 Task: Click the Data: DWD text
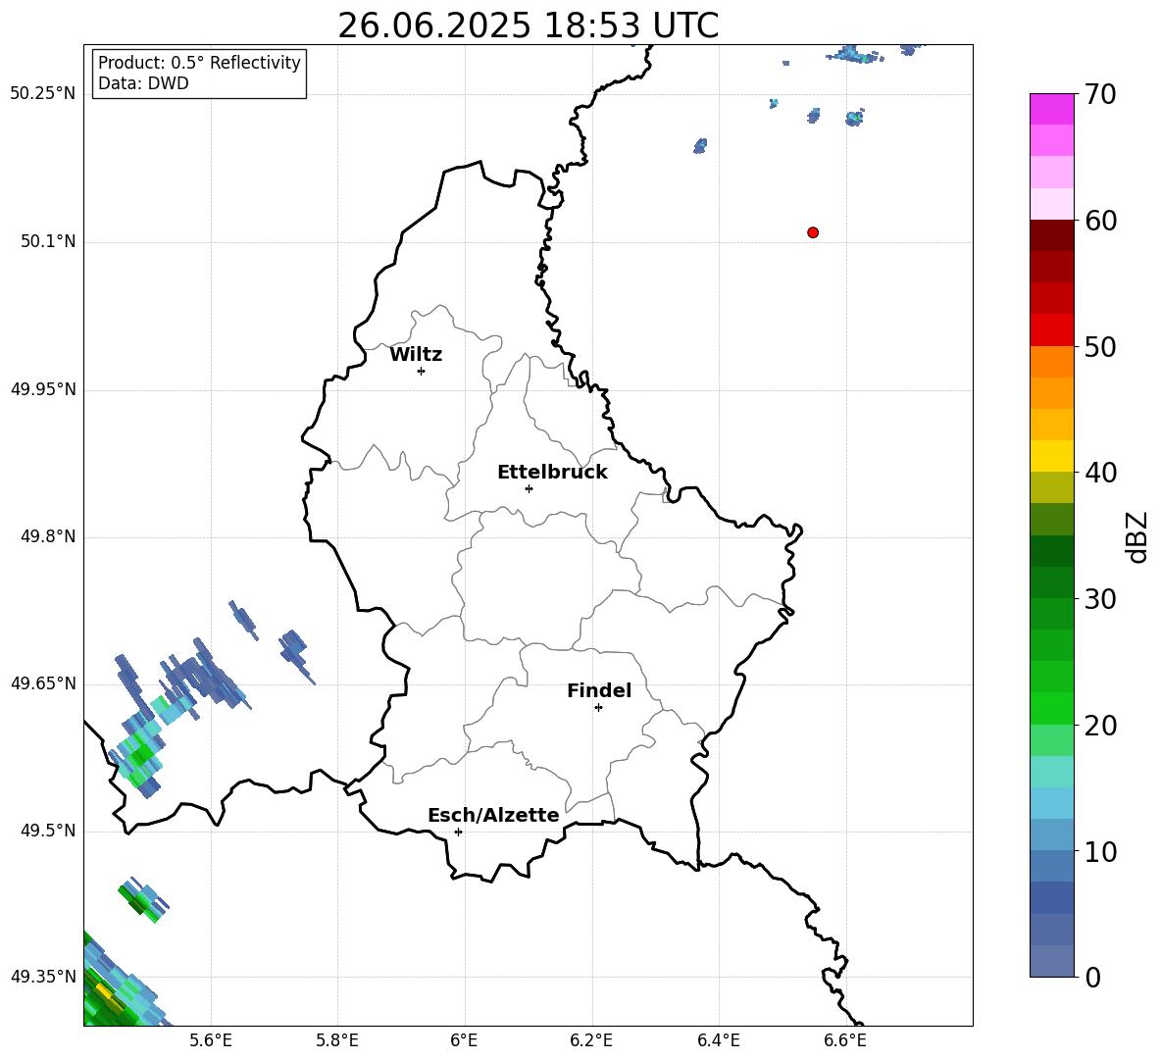click(x=143, y=83)
